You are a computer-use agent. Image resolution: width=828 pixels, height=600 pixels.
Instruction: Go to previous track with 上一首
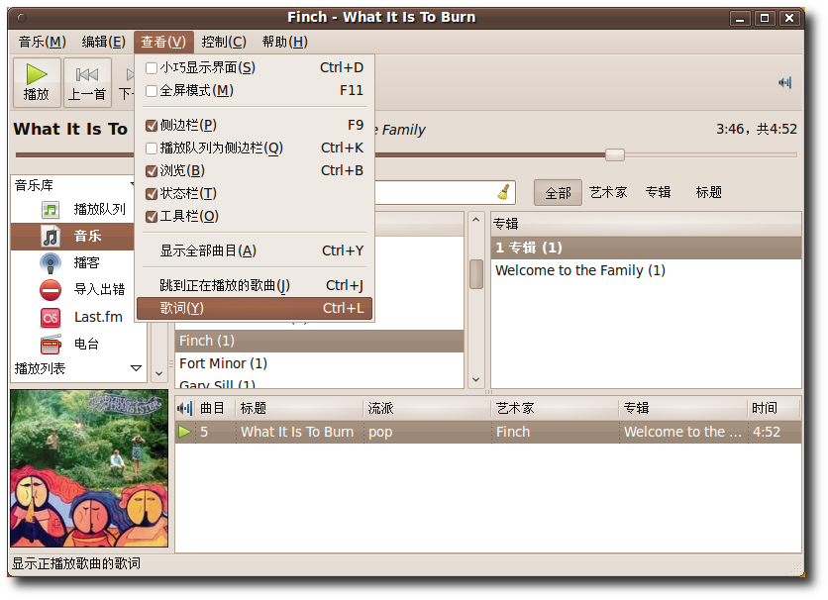coord(87,82)
